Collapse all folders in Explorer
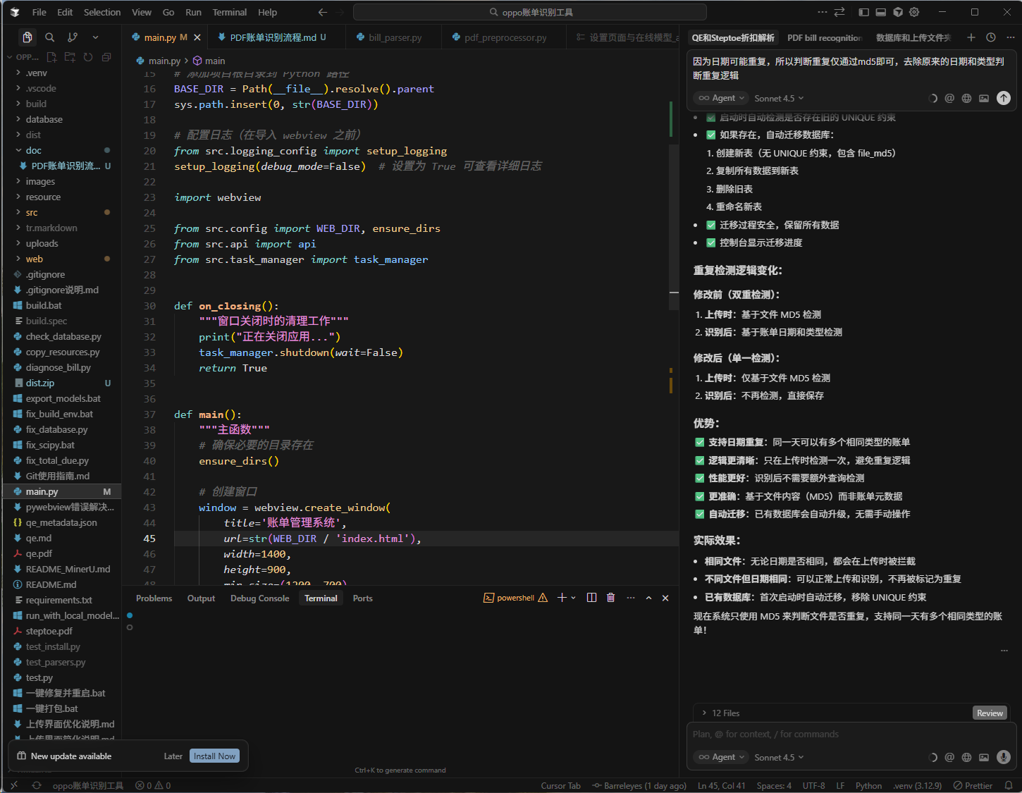 106,57
